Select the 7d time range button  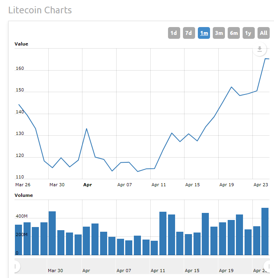(189, 33)
